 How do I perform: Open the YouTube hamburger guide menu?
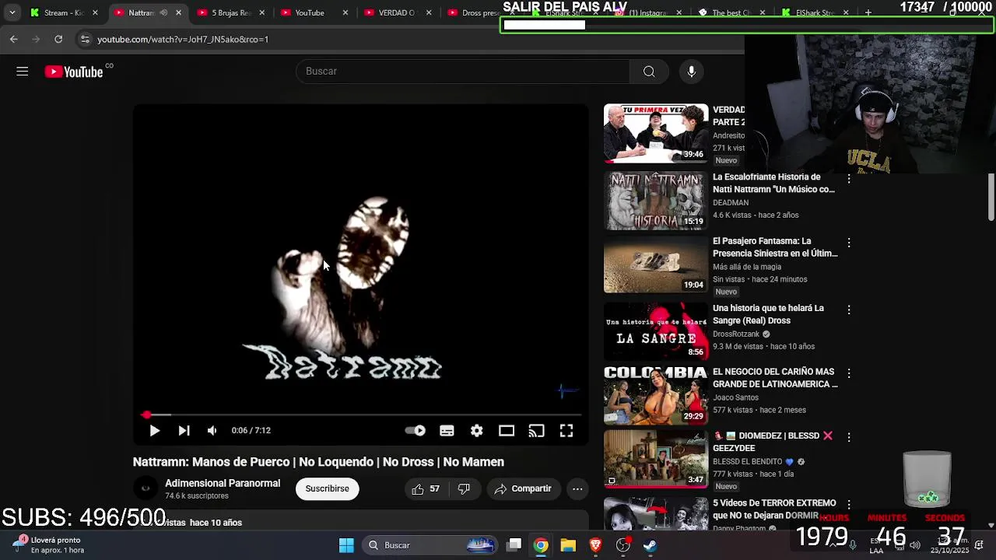click(x=22, y=72)
